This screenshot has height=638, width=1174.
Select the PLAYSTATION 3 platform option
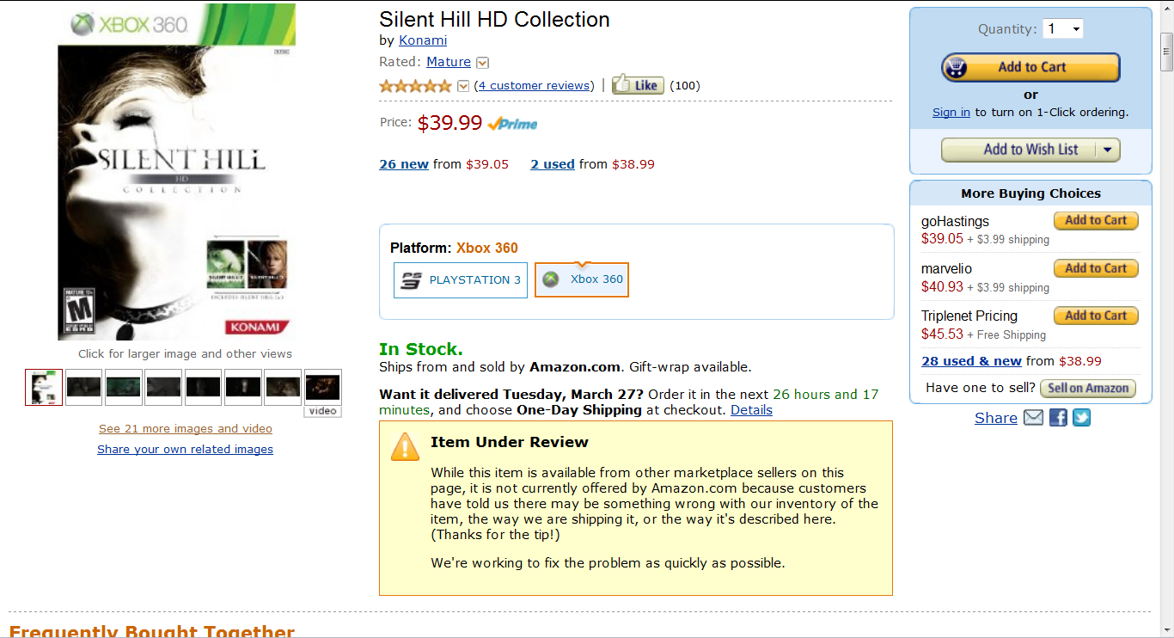pyautogui.click(x=461, y=280)
